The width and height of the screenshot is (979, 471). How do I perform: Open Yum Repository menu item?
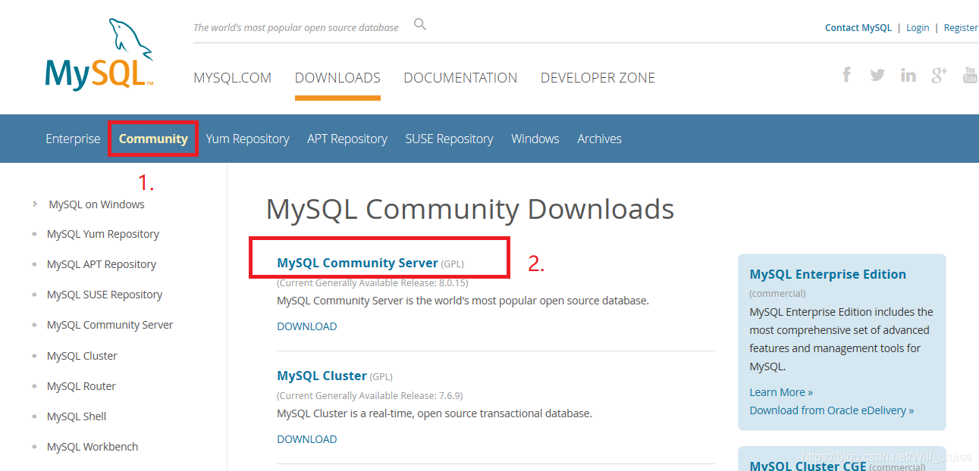pos(247,139)
